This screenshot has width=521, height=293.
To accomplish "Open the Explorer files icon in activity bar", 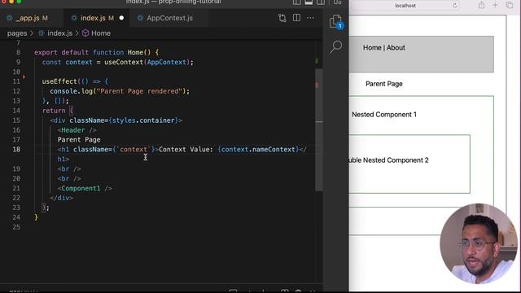I will [335, 22].
